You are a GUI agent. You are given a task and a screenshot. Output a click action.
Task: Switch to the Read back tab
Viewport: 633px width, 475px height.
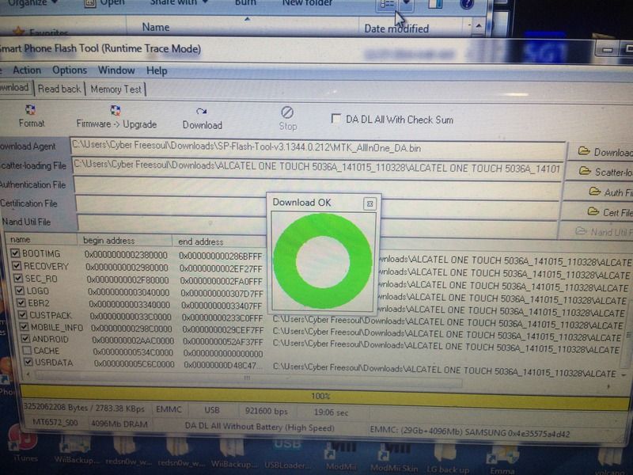coord(59,89)
